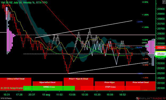Click the 17:28 time axis label

pos(19,94)
